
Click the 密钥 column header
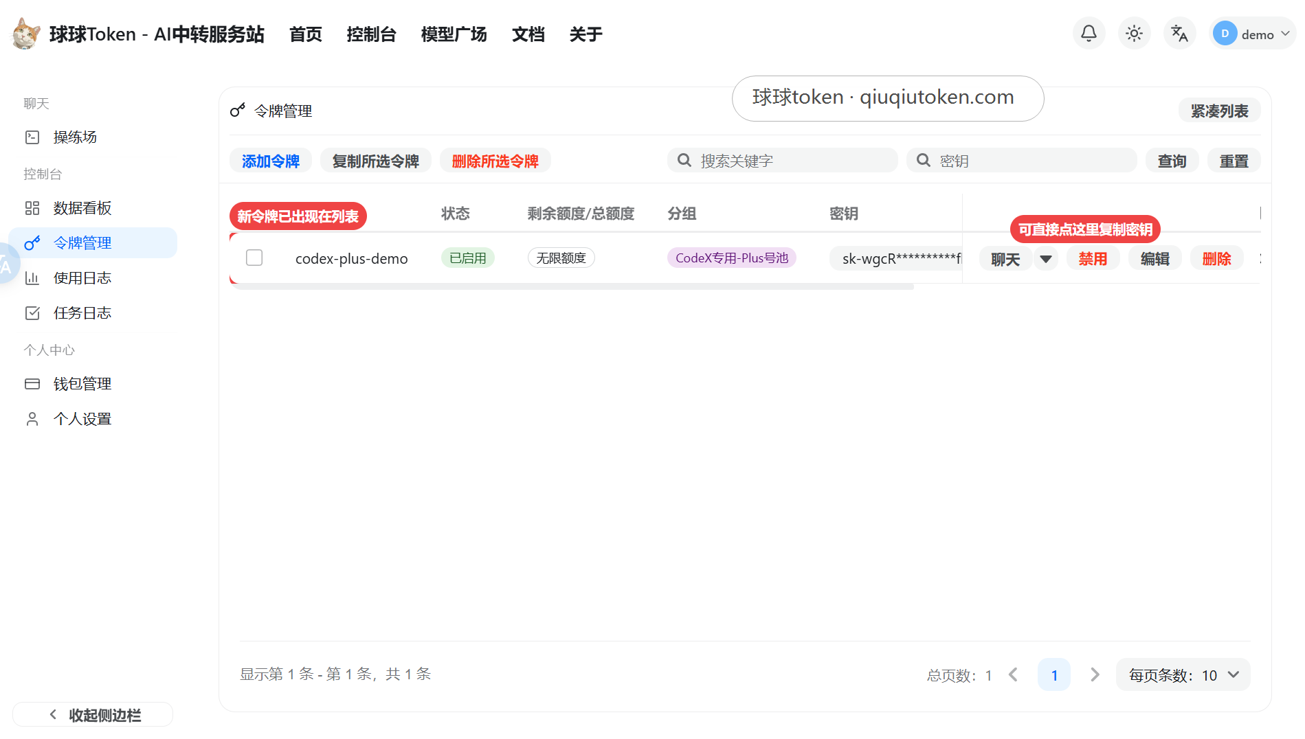click(844, 214)
